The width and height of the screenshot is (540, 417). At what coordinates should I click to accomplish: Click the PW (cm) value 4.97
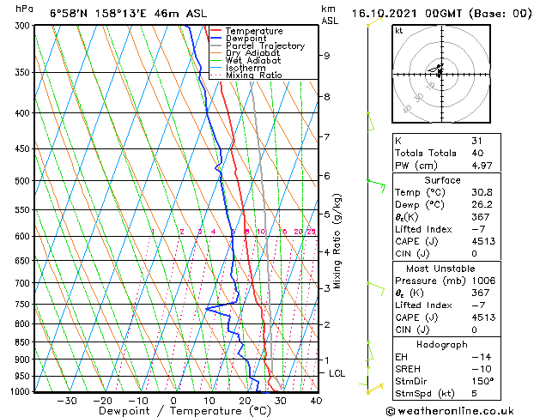click(x=482, y=166)
